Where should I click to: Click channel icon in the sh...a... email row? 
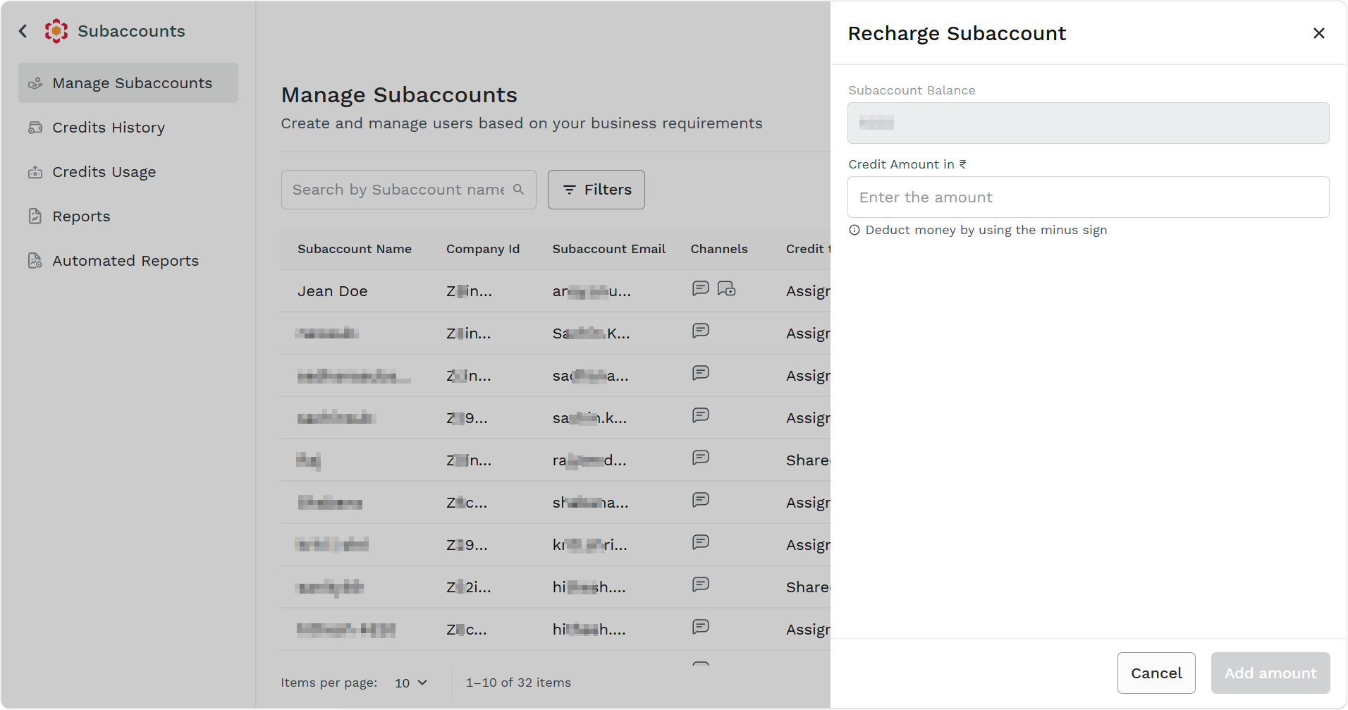[701, 500]
